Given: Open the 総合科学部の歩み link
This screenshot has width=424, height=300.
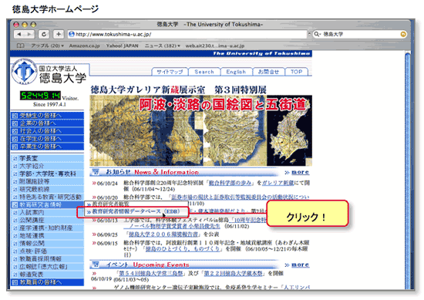Looking at the screenshot, I should [x=231, y=183].
